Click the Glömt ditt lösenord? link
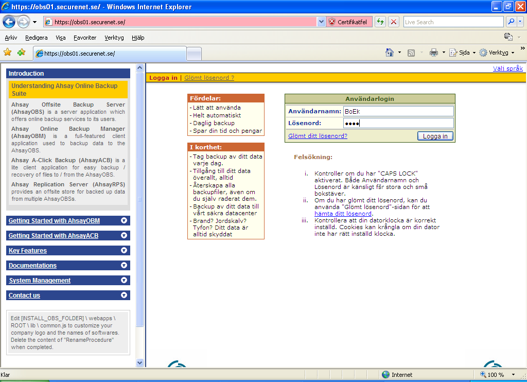 tap(318, 136)
